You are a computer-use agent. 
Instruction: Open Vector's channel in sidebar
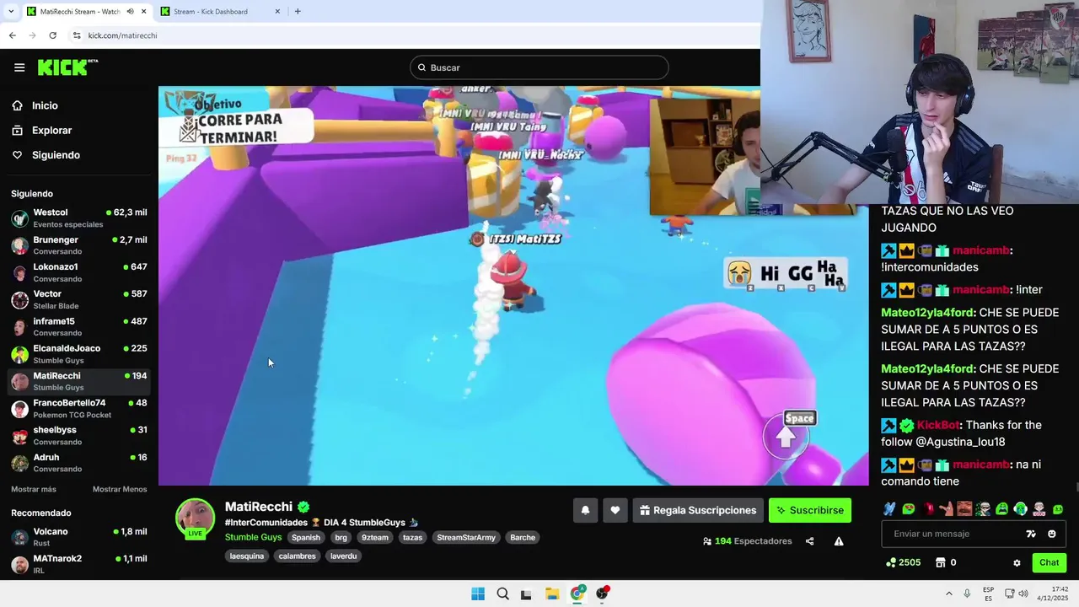click(x=79, y=299)
